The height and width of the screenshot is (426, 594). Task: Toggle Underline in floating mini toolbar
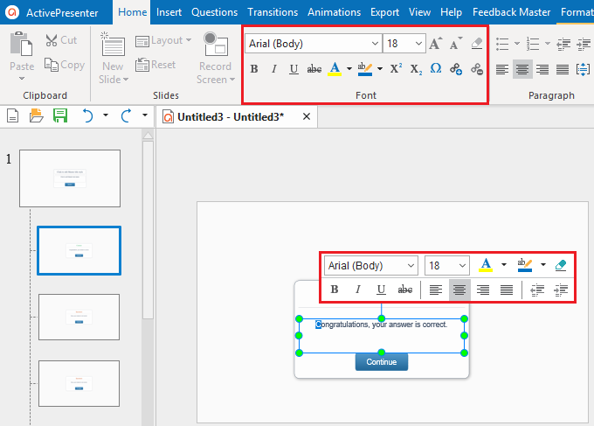[x=381, y=290]
